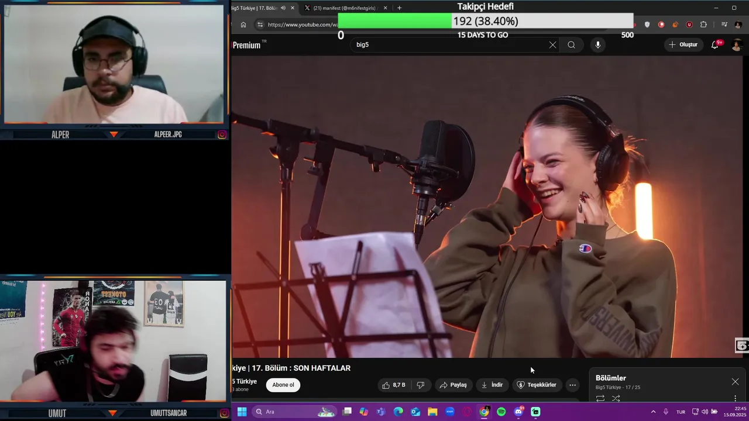The height and width of the screenshot is (421, 749).
Task: Click the youtube.com address bar
Action: point(303,25)
